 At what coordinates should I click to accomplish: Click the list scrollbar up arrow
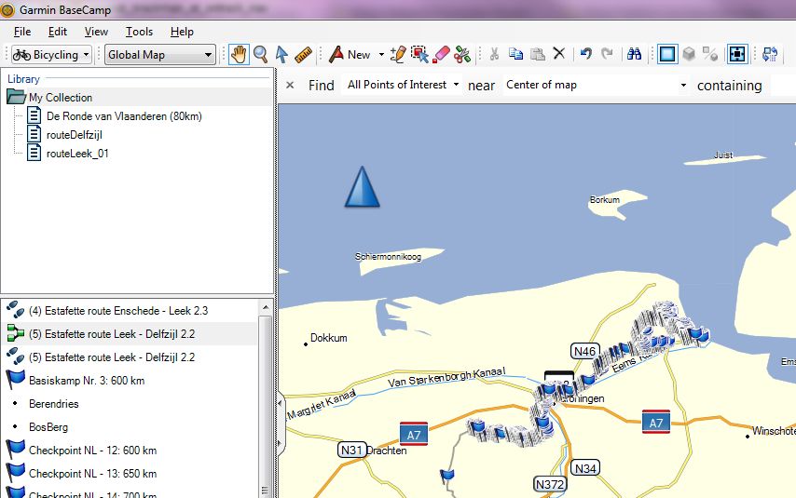click(x=266, y=307)
